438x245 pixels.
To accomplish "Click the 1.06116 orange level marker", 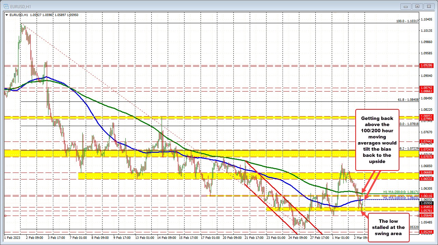I will [426, 195].
